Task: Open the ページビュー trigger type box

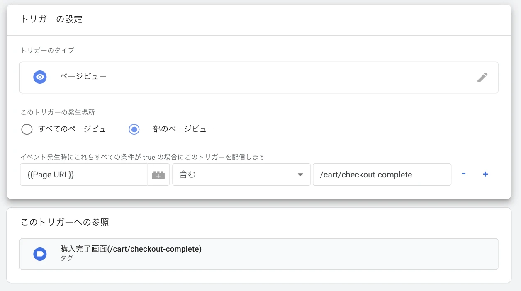Action: click(259, 78)
